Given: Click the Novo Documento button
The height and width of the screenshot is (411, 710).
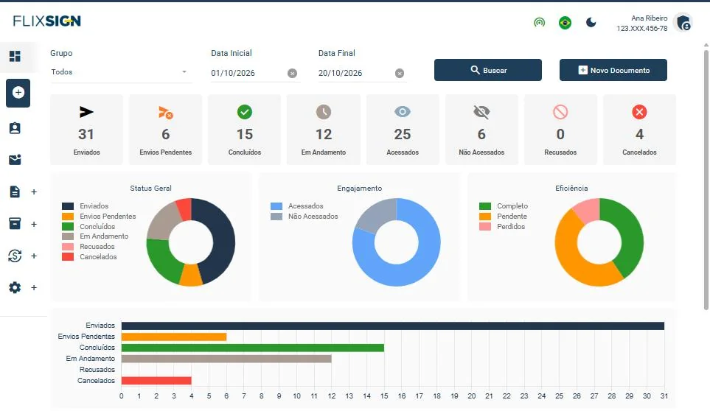Looking at the screenshot, I should pos(613,70).
